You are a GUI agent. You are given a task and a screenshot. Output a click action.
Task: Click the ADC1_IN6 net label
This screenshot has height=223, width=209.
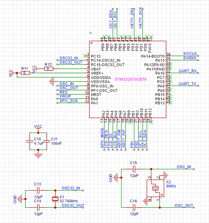[119, 139]
